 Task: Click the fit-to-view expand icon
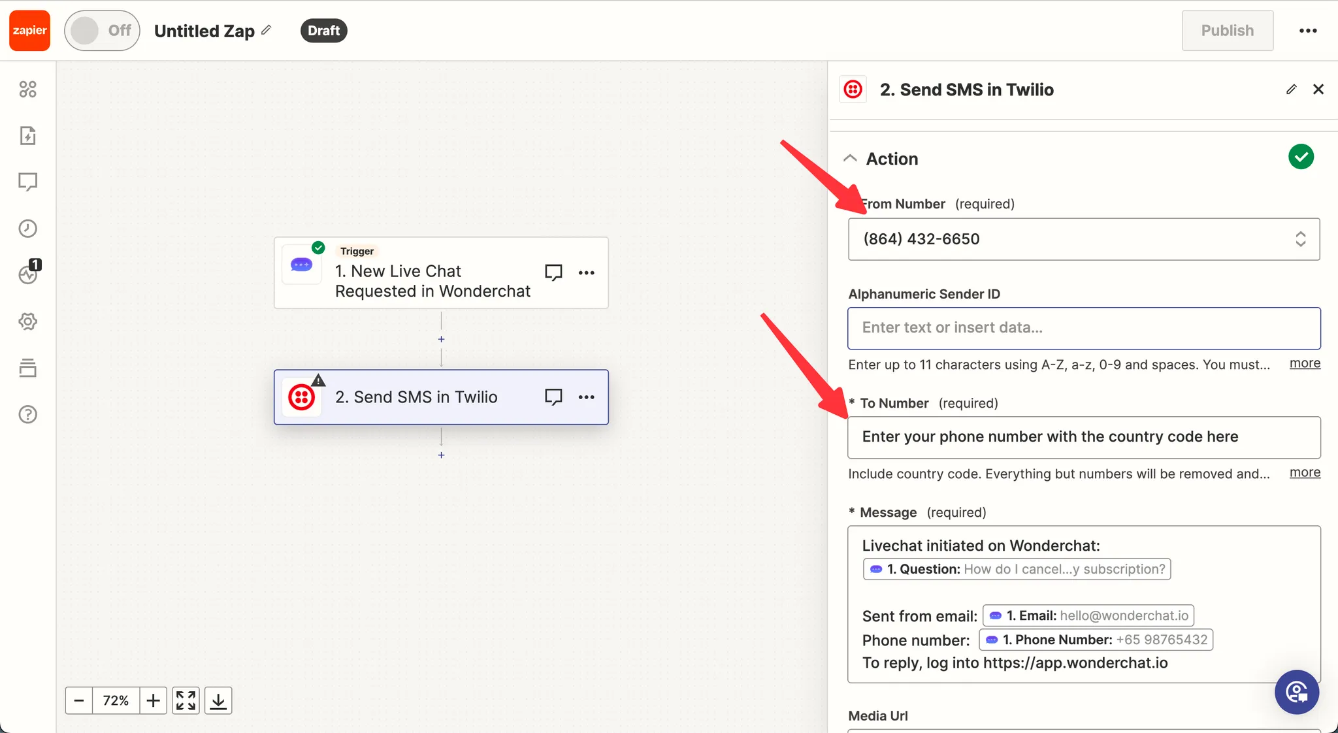tap(186, 700)
